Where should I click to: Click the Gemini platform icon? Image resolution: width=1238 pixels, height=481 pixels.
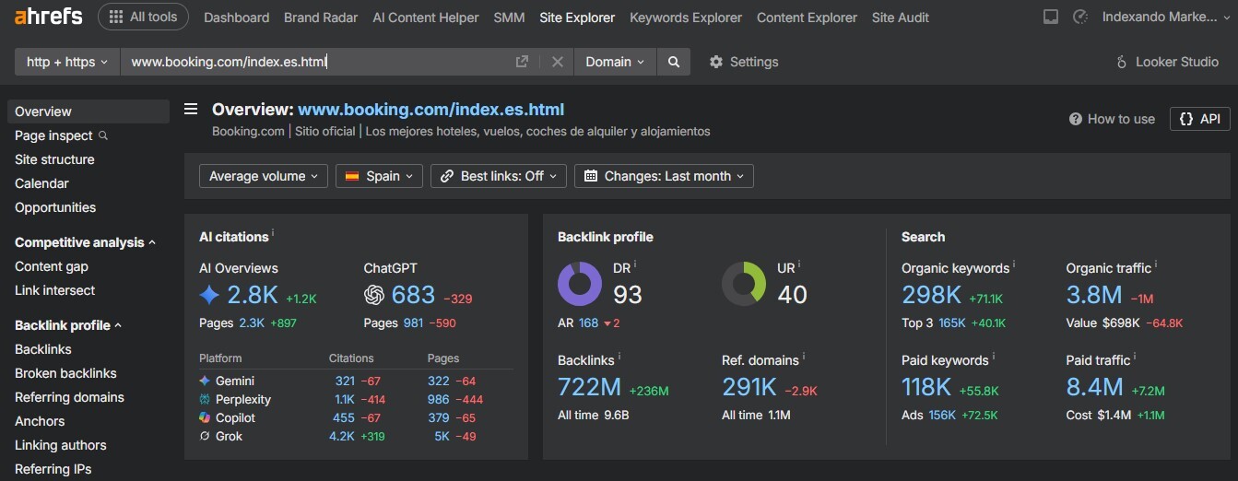[205, 381]
